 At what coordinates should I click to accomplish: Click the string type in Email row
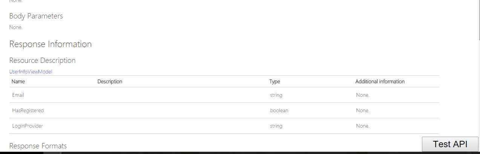click(276, 95)
